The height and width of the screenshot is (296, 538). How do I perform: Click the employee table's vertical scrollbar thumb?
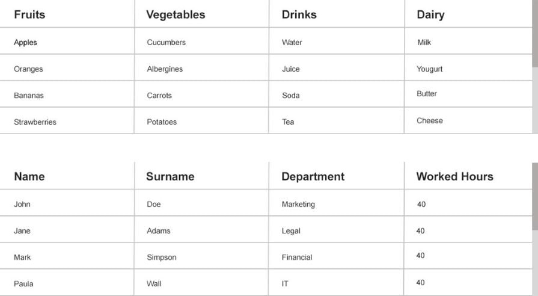pos(535,196)
